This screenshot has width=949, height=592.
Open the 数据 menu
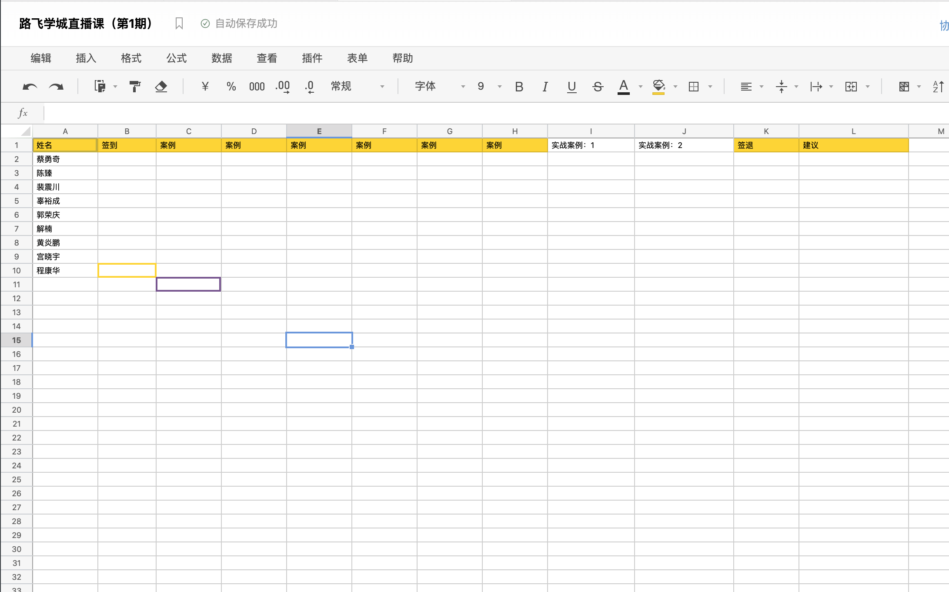222,58
